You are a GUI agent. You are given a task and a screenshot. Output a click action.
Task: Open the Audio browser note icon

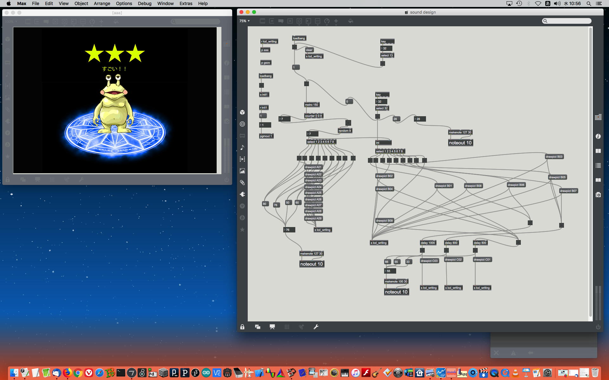242,148
